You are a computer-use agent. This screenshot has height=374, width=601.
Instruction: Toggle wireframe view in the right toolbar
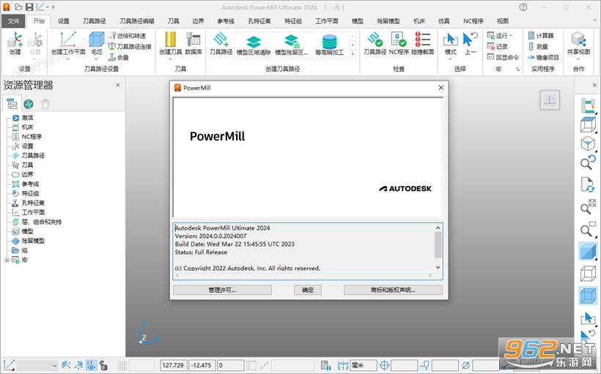[x=588, y=274]
